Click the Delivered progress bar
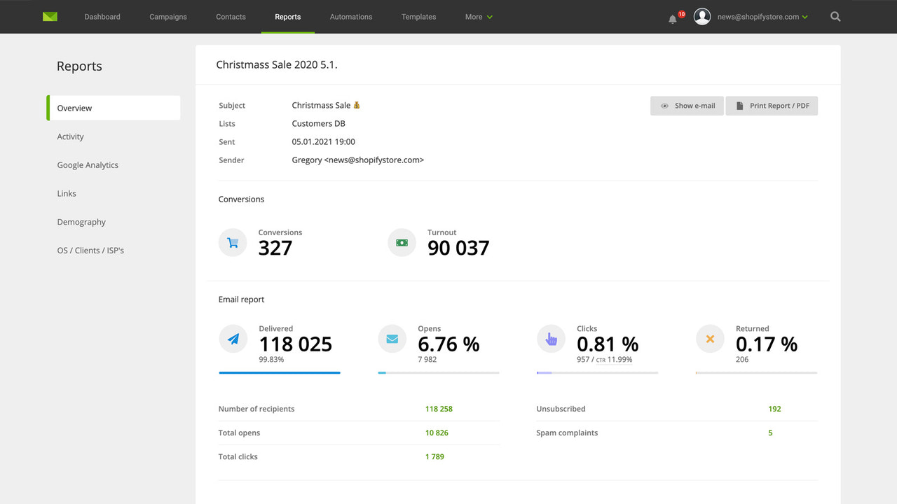The height and width of the screenshot is (504, 897). pos(279,373)
